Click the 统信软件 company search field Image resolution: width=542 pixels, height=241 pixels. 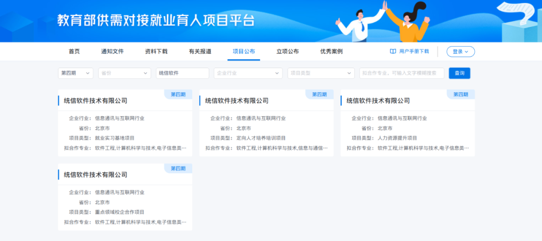point(183,73)
